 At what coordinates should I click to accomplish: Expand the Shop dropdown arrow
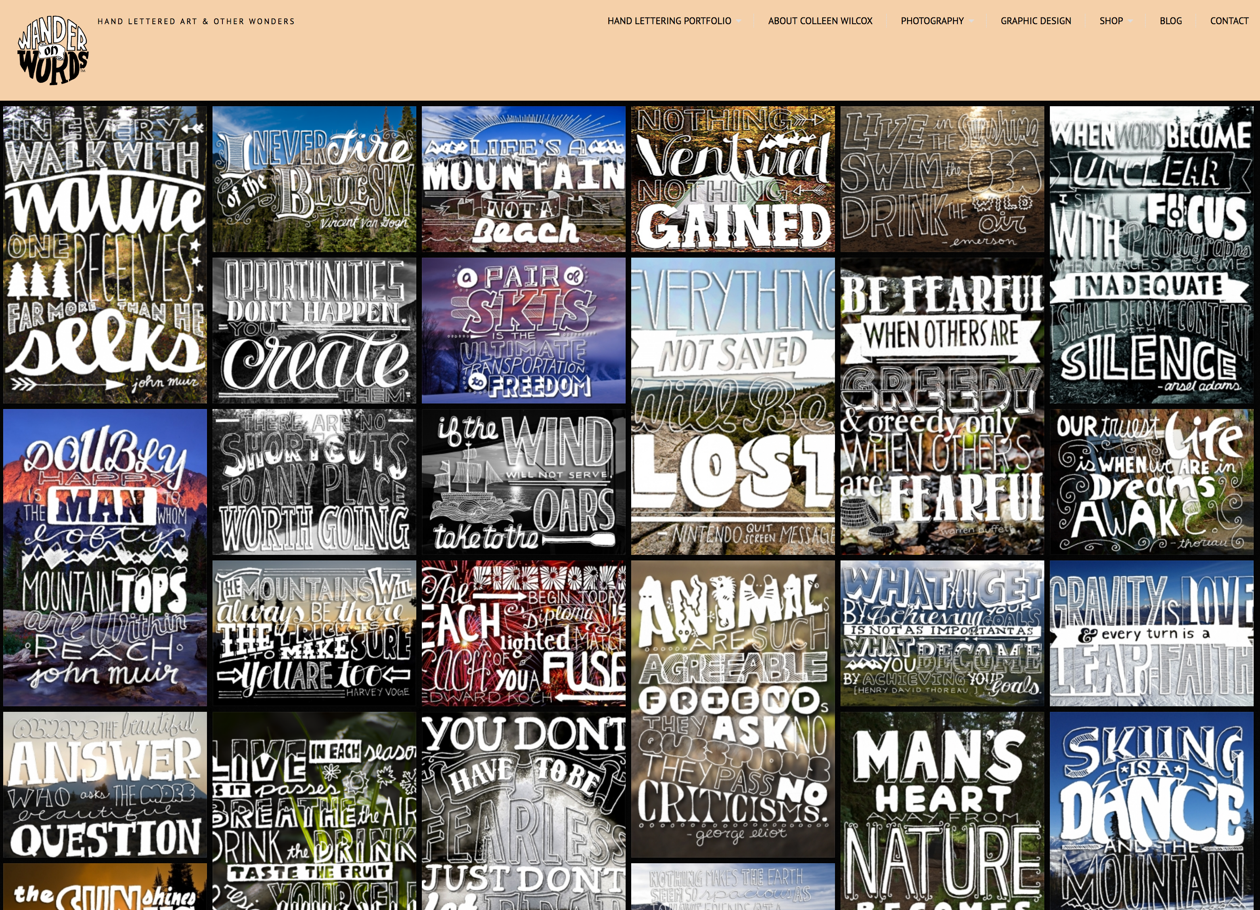[1130, 22]
